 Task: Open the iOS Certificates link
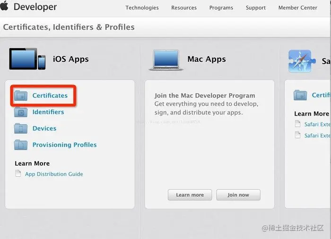pos(50,95)
